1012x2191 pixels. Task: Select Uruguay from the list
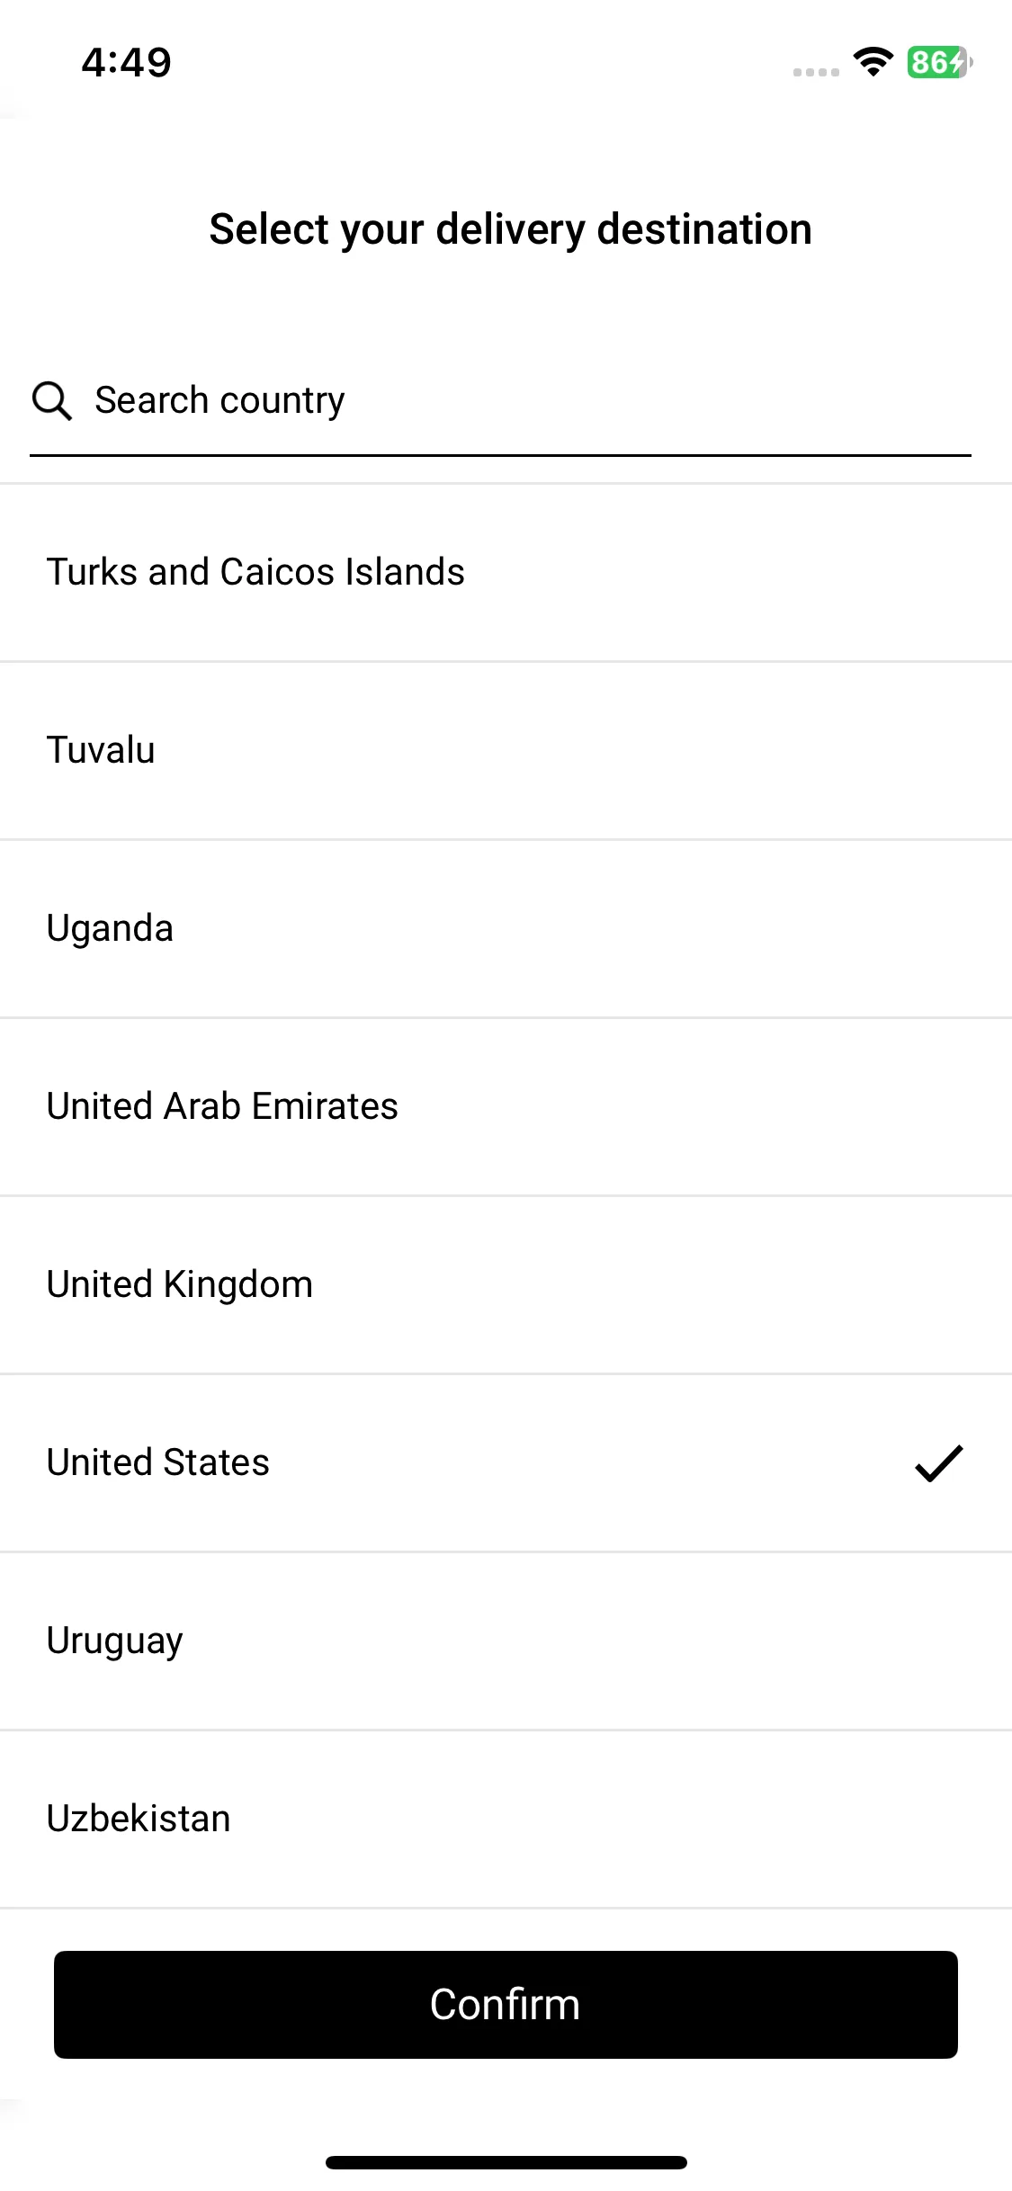506,1641
